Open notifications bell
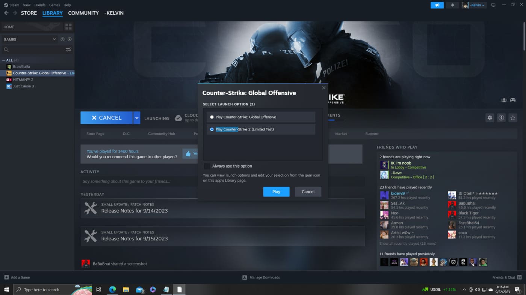 (452, 5)
